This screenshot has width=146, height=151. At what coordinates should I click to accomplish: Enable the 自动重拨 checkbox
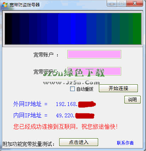coord(72,89)
